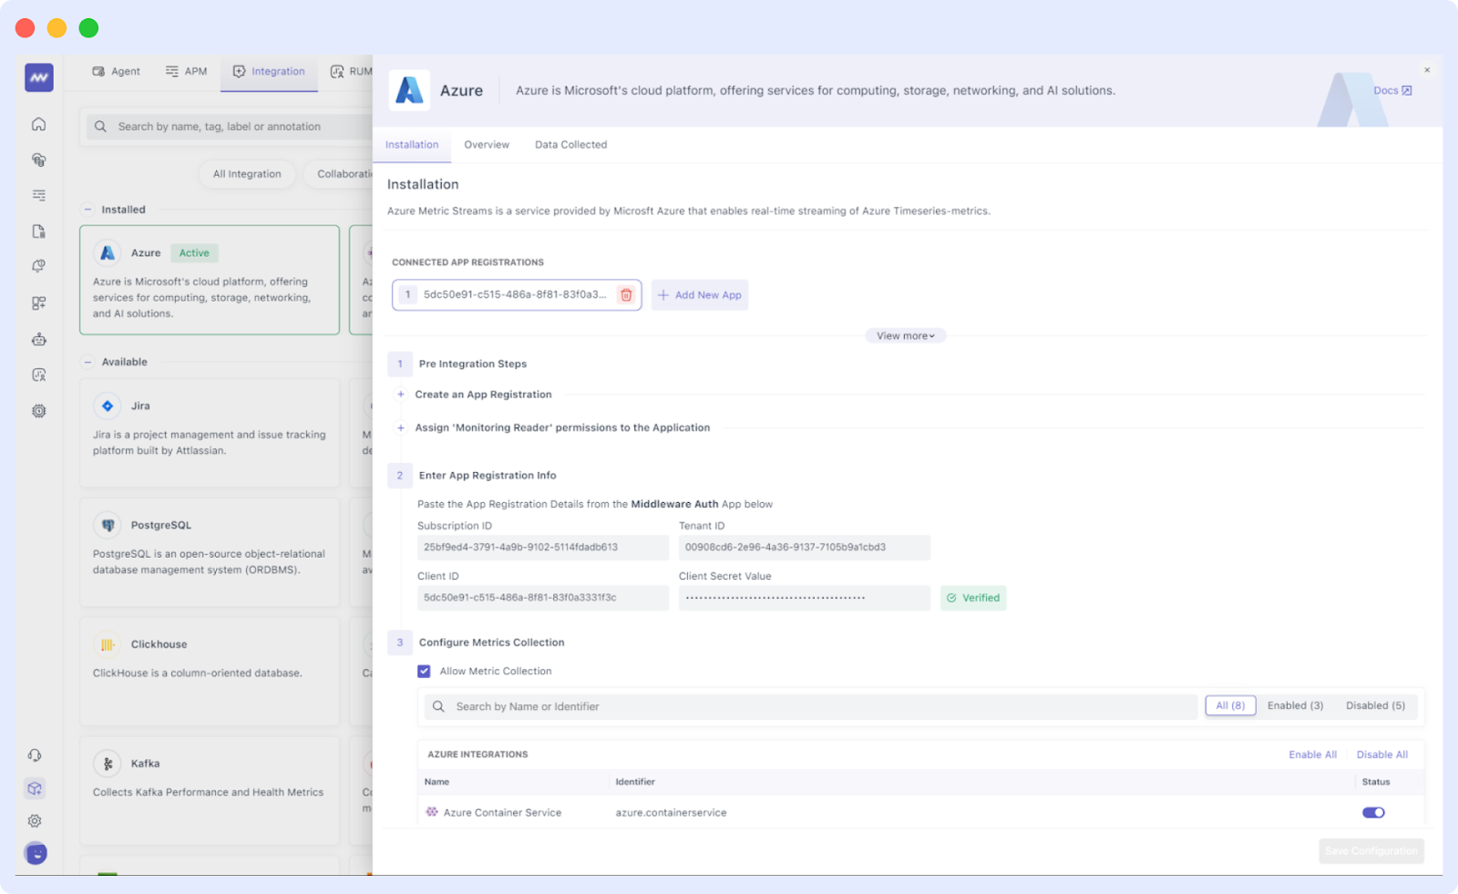Viewport: 1458px width, 894px height.
Task: Open the Azure logo in the header
Action: tap(409, 90)
